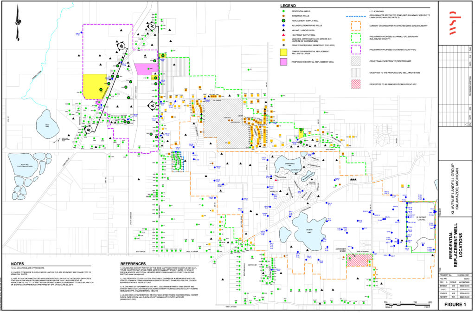Click the lower section marker A hexagon
This screenshot has height=313, width=475.
[152, 105]
